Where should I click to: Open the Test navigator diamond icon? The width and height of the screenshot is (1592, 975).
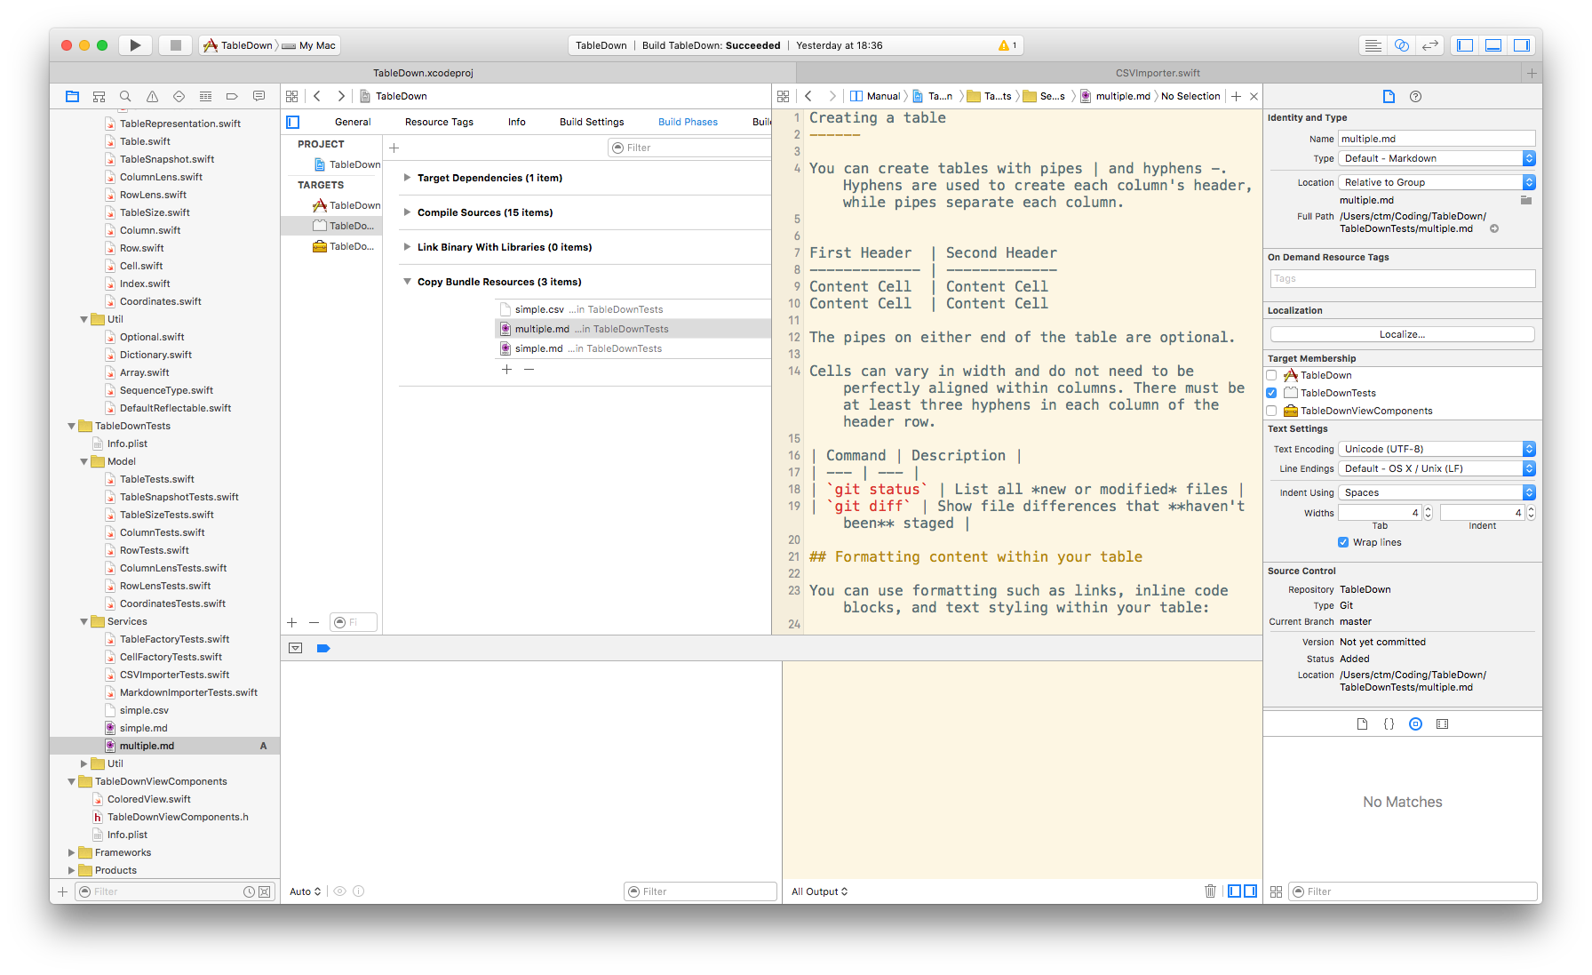(179, 96)
